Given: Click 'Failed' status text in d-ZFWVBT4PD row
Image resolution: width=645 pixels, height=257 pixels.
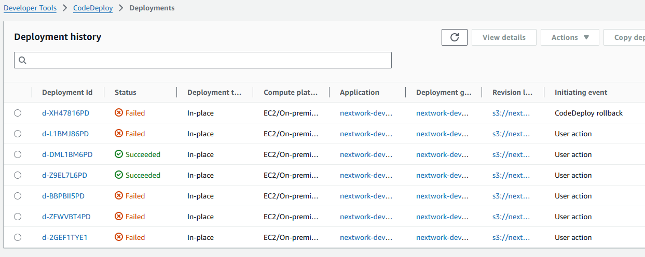Looking at the screenshot, I should click(x=135, y=217).
